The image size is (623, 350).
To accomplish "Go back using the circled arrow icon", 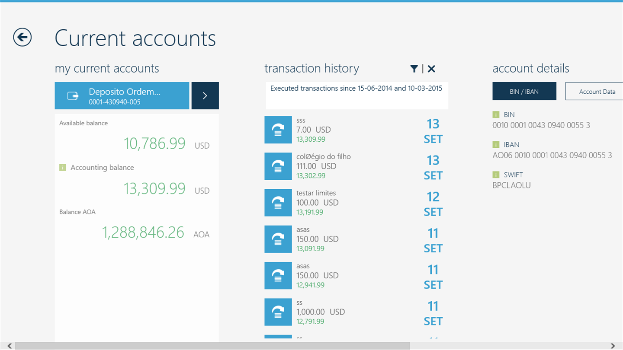I will click(x=22, y=37).
